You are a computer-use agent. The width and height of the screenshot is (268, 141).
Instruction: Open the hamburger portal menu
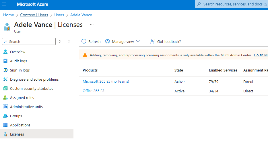pos(4,4)
